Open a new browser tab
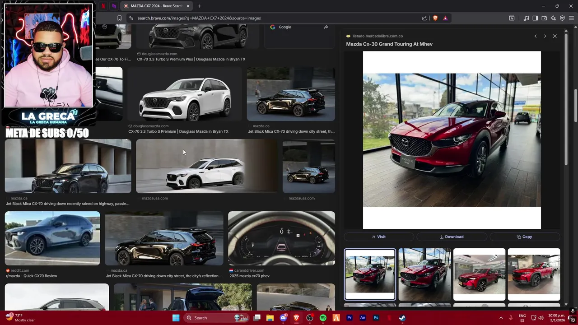This screenshot has height=325, width=578. point(199,6)
